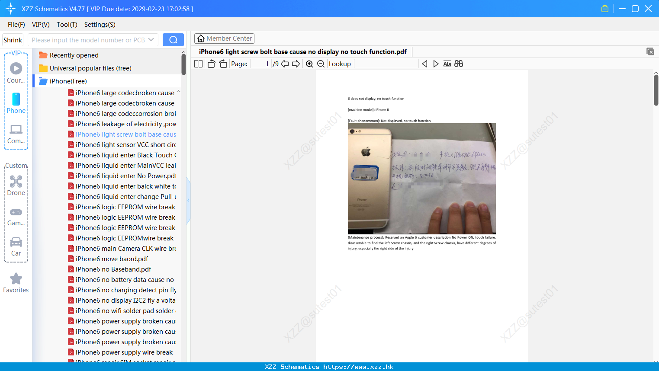Open the Tool menu

click(x=67, y=25)
